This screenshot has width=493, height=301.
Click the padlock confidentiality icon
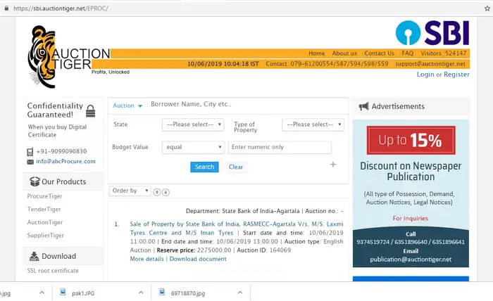90,110
